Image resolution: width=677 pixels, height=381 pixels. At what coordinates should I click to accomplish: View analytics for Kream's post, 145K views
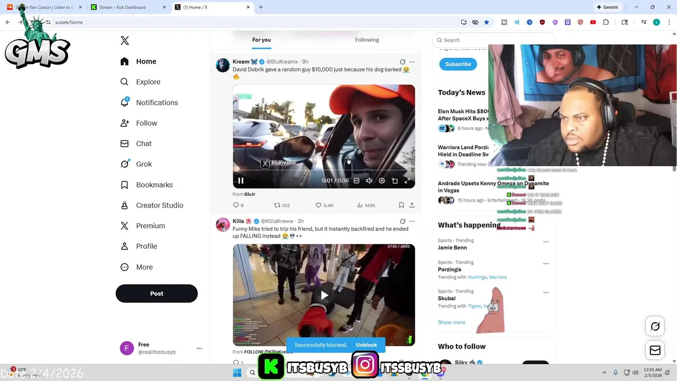click(x=366, y=205)
